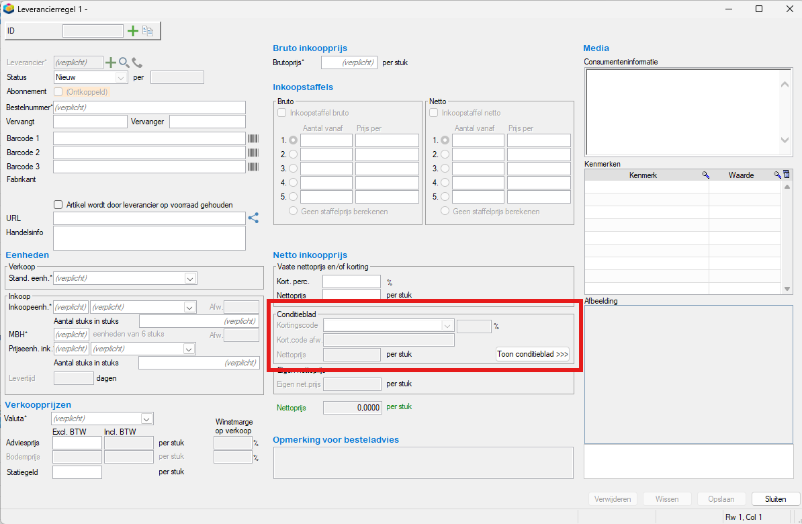Screen dimensions: 802x524
Task: Share the URL using share icon
Action: (x=253, y=218)
